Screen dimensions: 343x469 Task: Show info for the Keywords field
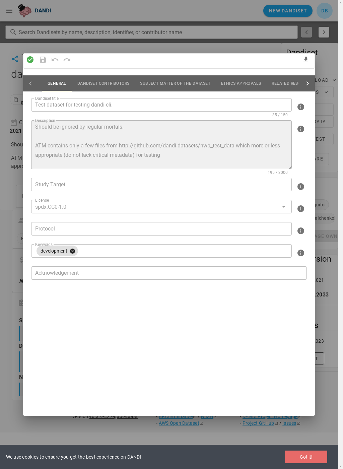coord(301,253)
